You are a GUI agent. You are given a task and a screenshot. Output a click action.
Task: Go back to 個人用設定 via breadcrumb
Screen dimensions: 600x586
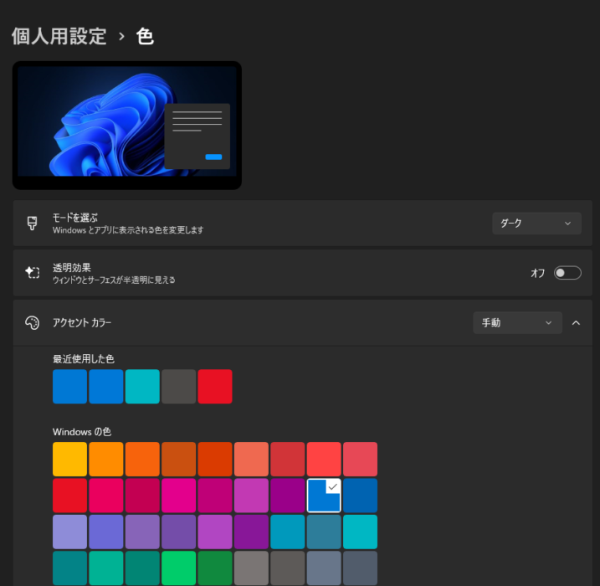tap(59, 36)
